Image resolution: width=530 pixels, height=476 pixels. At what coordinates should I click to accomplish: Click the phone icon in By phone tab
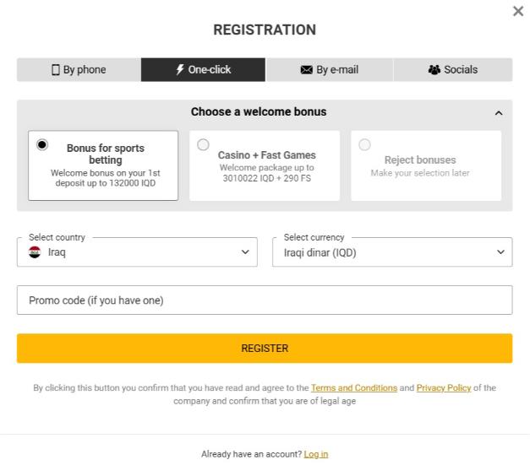56,70
